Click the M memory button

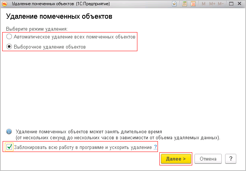tap(204, 4)
